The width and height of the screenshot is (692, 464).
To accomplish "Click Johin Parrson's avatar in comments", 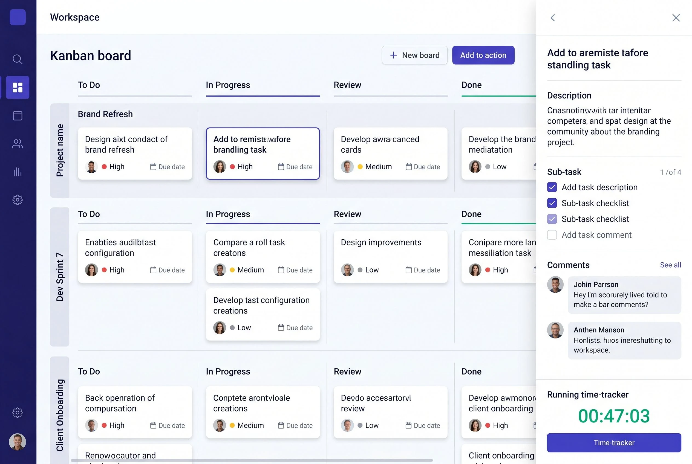I will (555, 284).
